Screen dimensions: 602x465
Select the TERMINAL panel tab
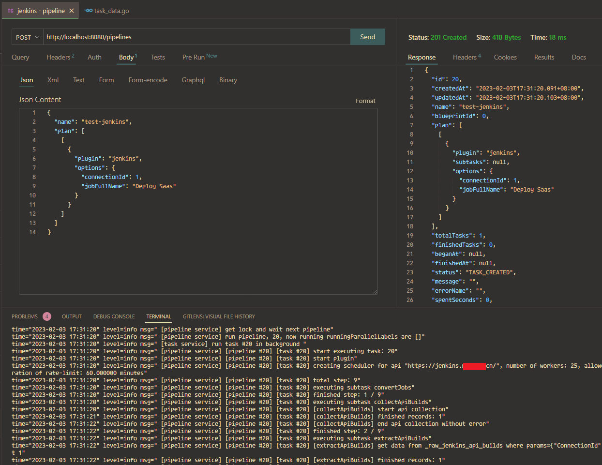point(159,316)
